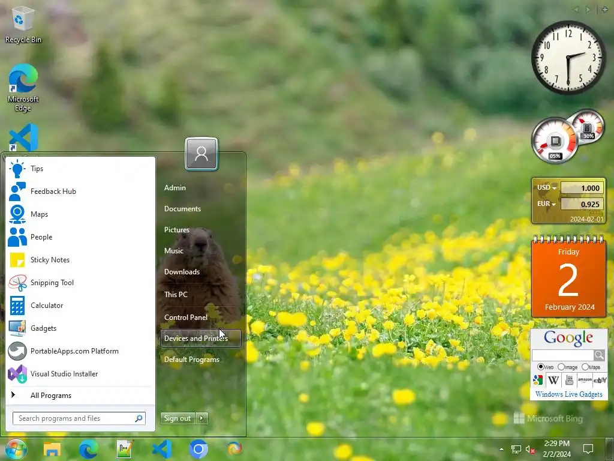Open Gadgets from the Start menu

(80, 328)
